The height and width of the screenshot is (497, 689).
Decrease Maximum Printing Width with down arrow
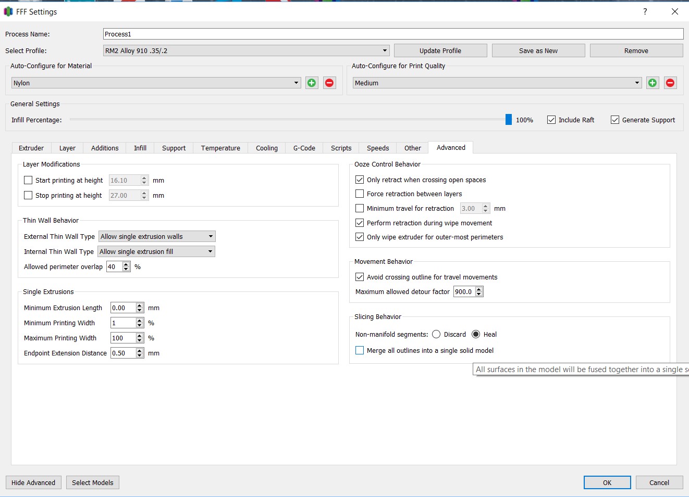click(x=140, y=340)
